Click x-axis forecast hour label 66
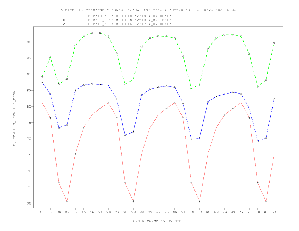Viewport: 299px width, 231px height. [225, 212]
